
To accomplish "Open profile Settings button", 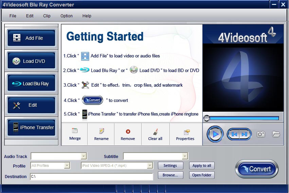I will (170, 165).
